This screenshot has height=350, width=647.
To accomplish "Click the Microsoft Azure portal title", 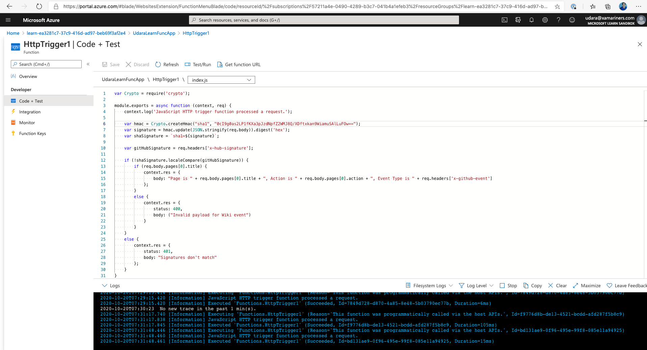I will pyautogui.click(x=41, y=20).
